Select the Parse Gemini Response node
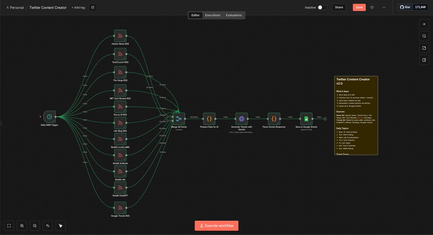The image size is (433, 235). point(274,118)
